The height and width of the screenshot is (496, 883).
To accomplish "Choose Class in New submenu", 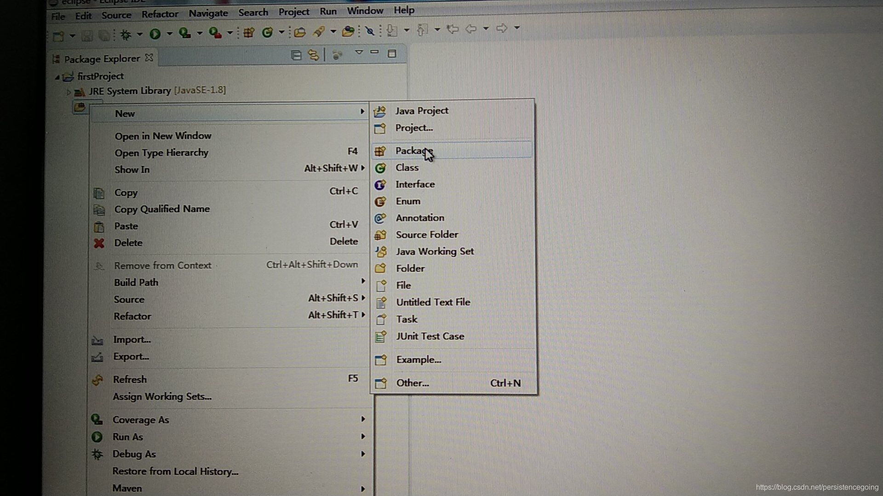I will [x=453, y=168].
